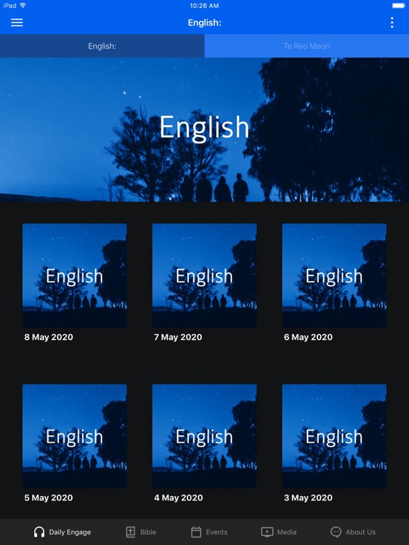Check the battery indicator in status bar
The height and width of the screenshot is (545, 409).
398,6
